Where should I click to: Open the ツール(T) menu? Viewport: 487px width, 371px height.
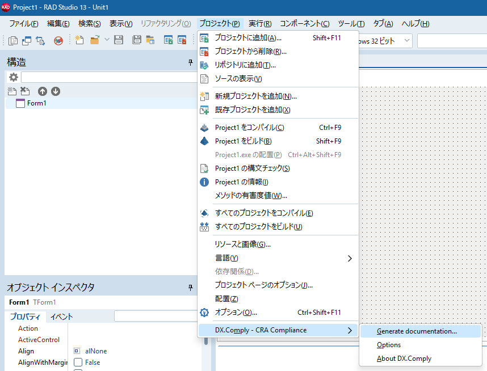pyautogui.click(x=351, y=24)
